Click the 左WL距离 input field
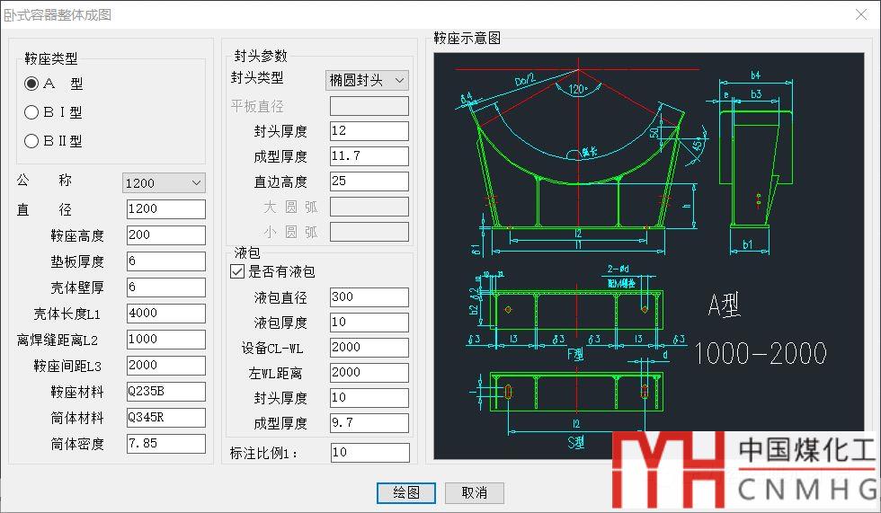The height and width of the screenshot is (513, 881). tap(369, 372)
